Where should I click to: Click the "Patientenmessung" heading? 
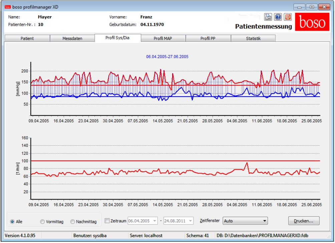point(263,26)
